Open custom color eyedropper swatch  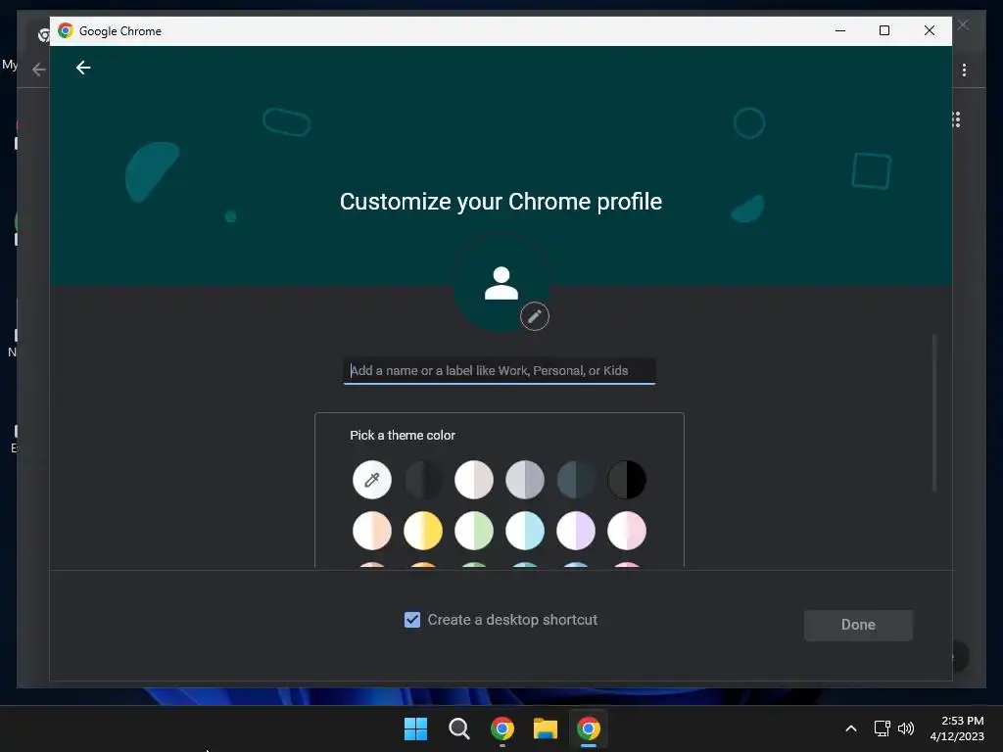point(371,479)
